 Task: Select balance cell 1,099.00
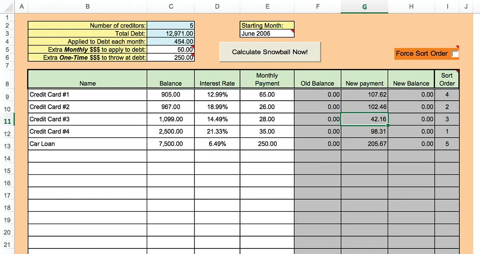[171, 119]
